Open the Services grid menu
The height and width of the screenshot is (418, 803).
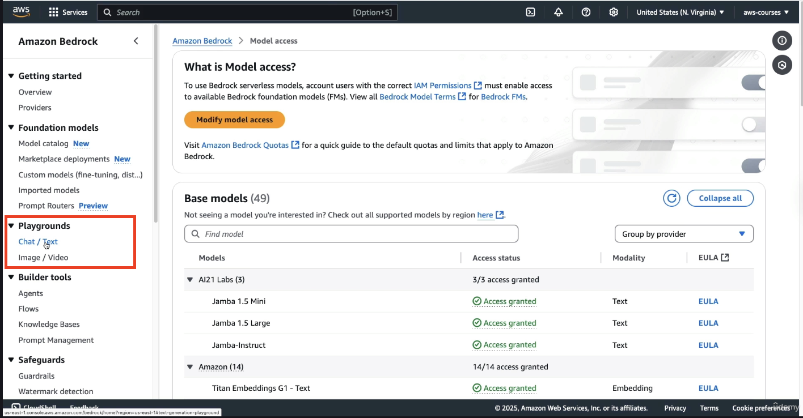[x=68, y=12]
